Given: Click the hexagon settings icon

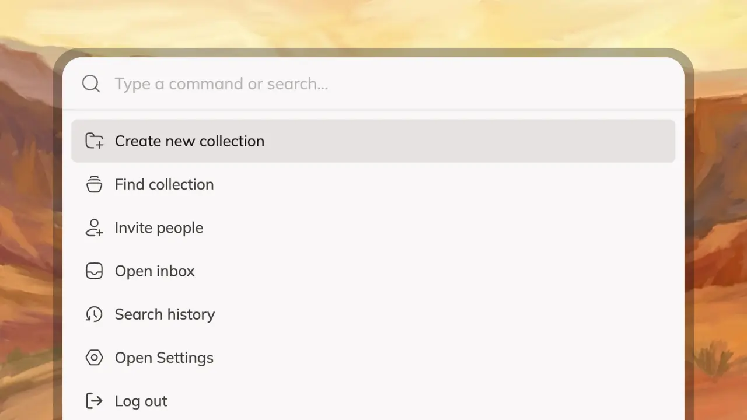Looking at the screenshot, I should (x=94, y=358).
